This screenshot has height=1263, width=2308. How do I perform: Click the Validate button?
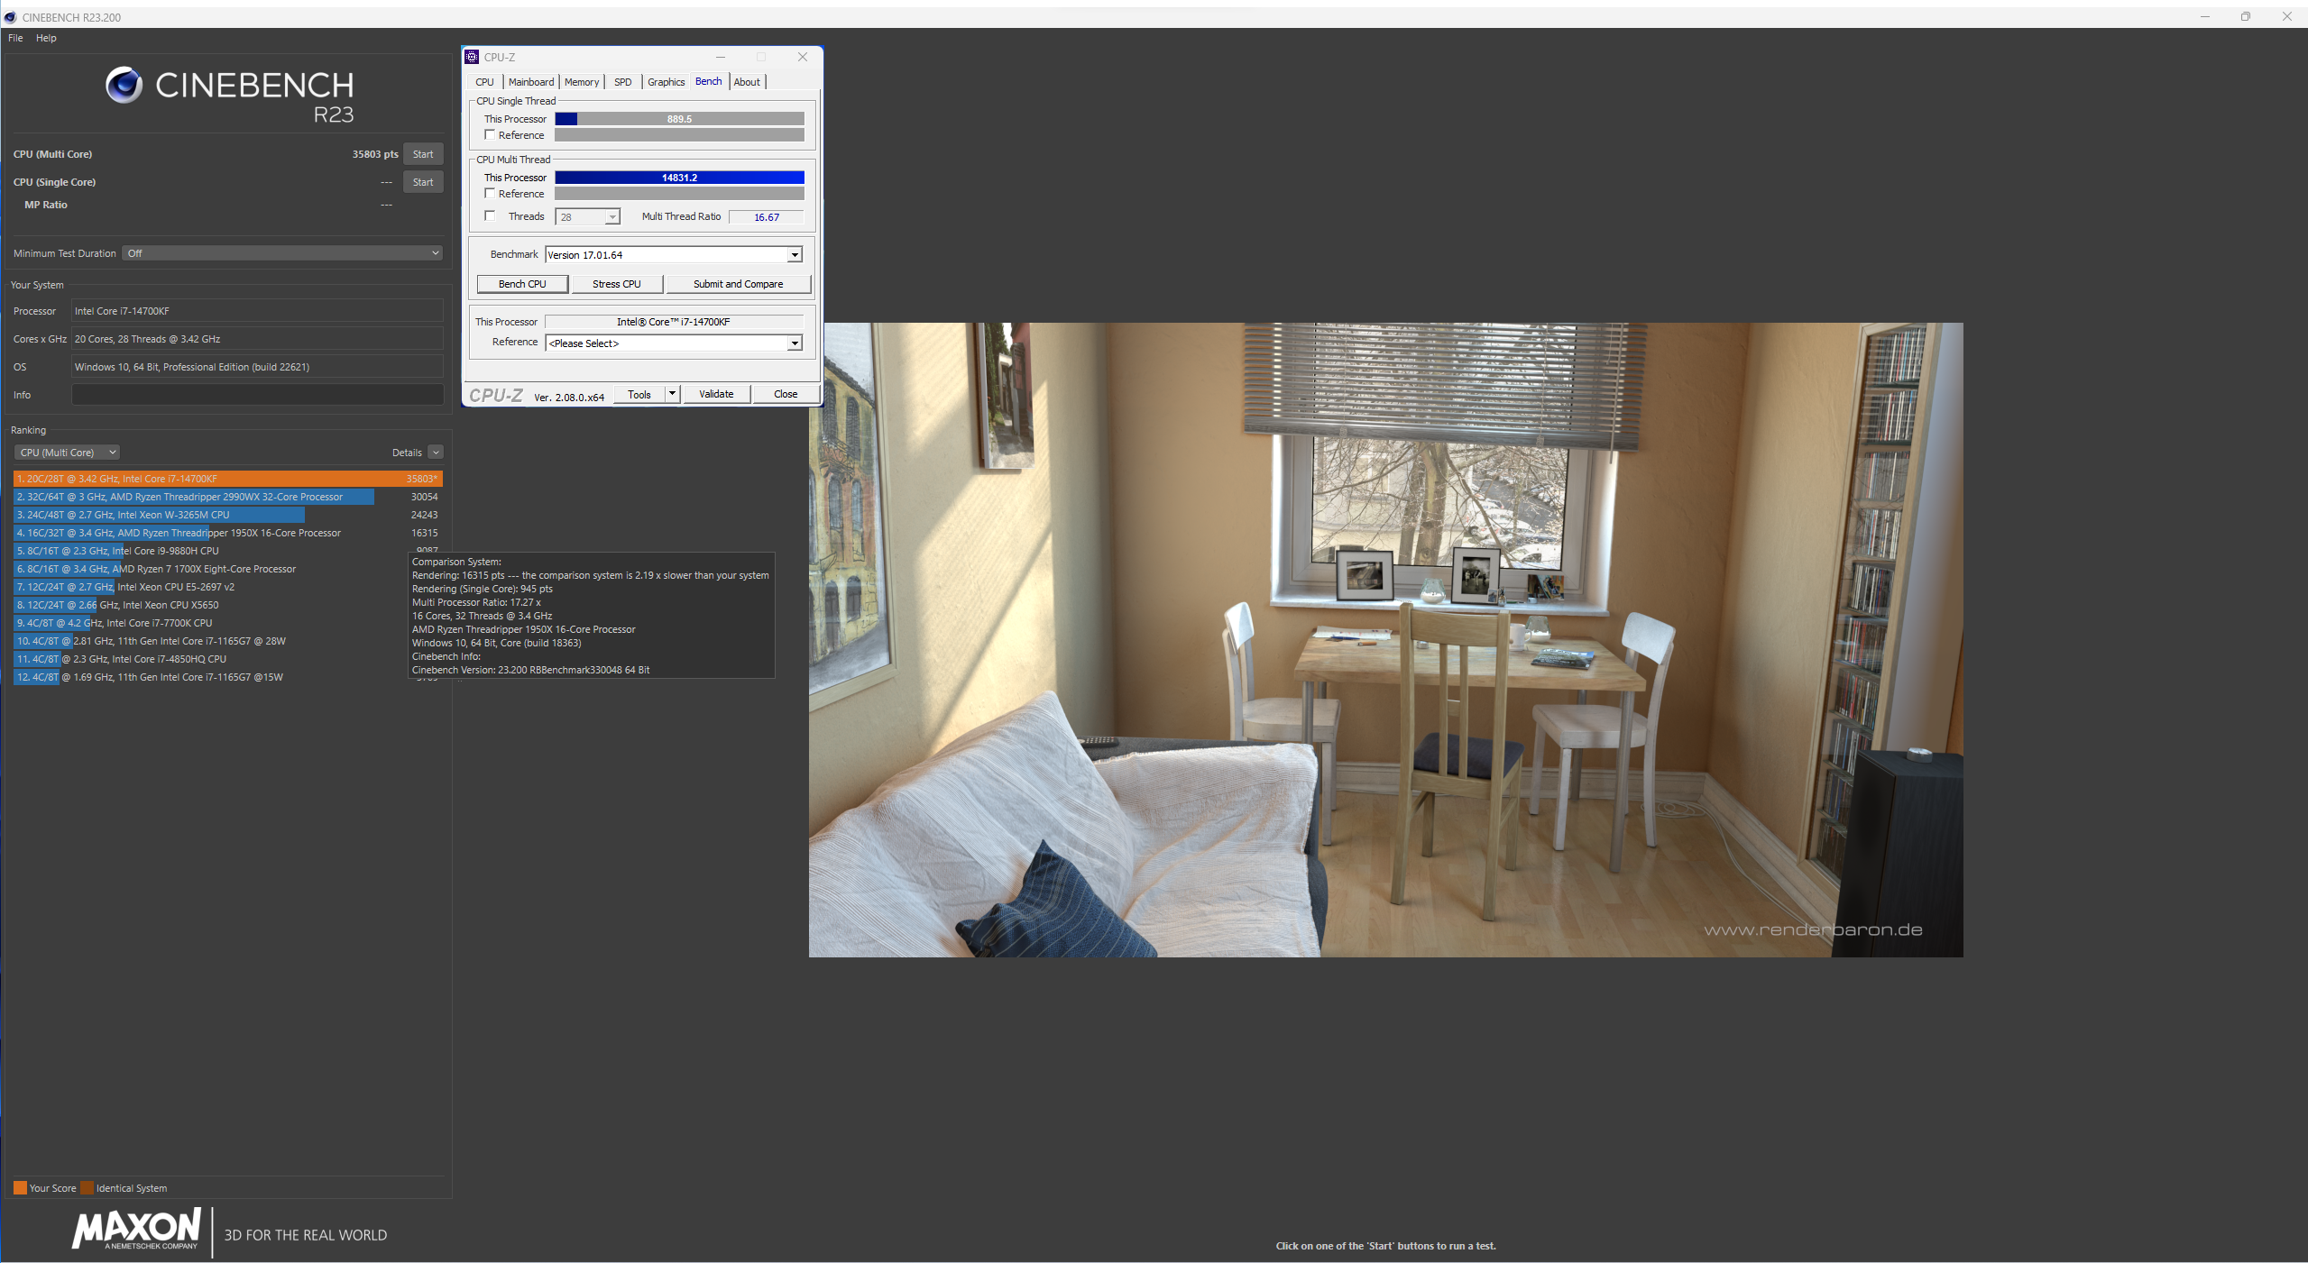[716, 394]
